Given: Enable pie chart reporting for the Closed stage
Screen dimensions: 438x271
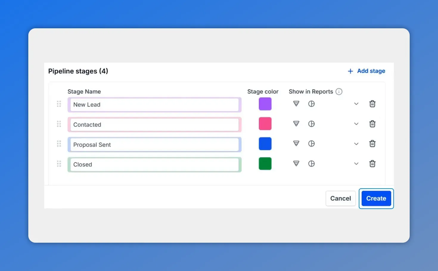Looking at the screenshot, I should coord(311,163).
